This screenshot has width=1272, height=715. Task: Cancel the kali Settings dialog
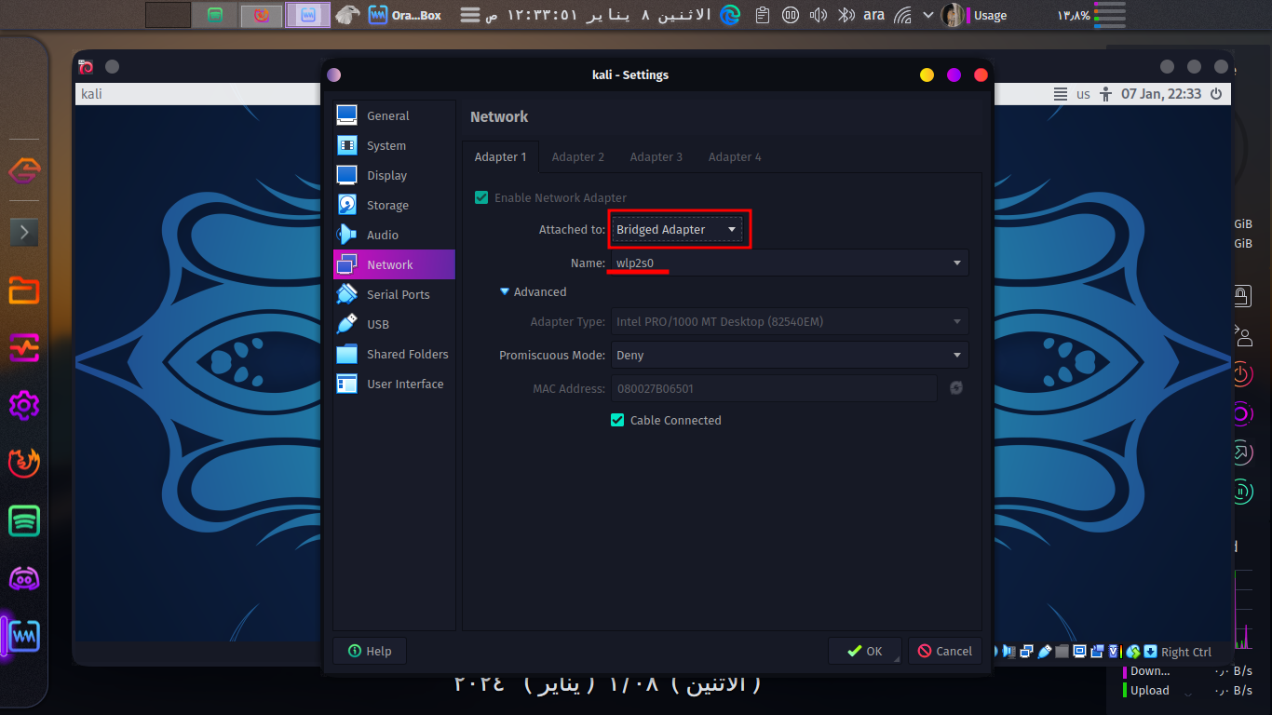click(945, 651)
